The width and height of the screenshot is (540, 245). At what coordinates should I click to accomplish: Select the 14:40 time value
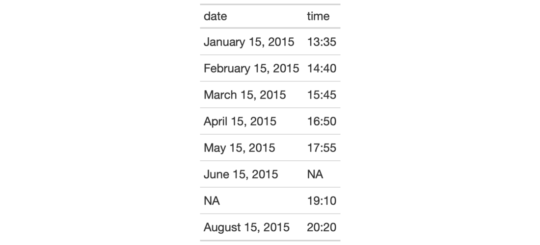[322, 69]
